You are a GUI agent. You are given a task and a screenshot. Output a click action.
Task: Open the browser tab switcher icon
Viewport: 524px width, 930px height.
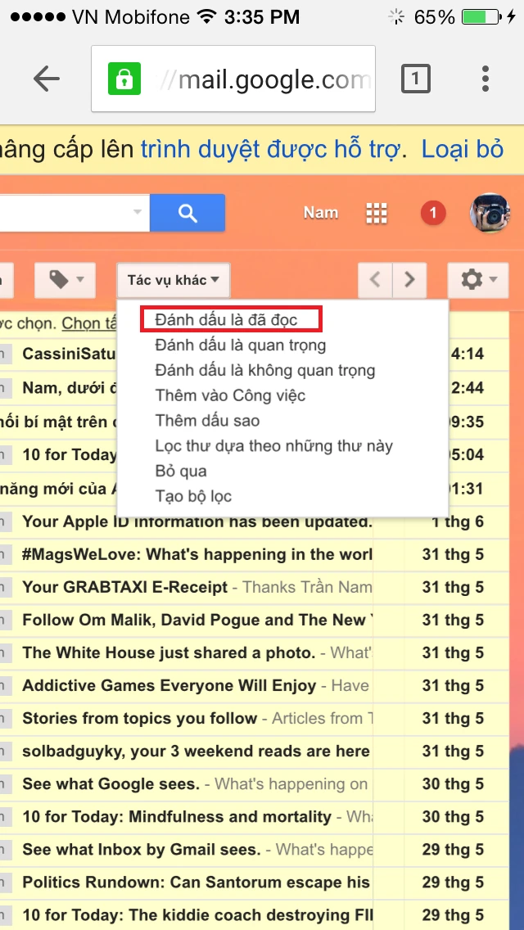click(x=415, y=79)
